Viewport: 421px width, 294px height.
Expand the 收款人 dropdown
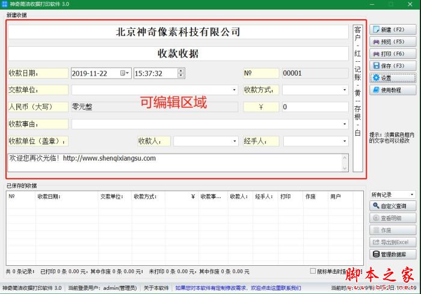tap(235, 141)
